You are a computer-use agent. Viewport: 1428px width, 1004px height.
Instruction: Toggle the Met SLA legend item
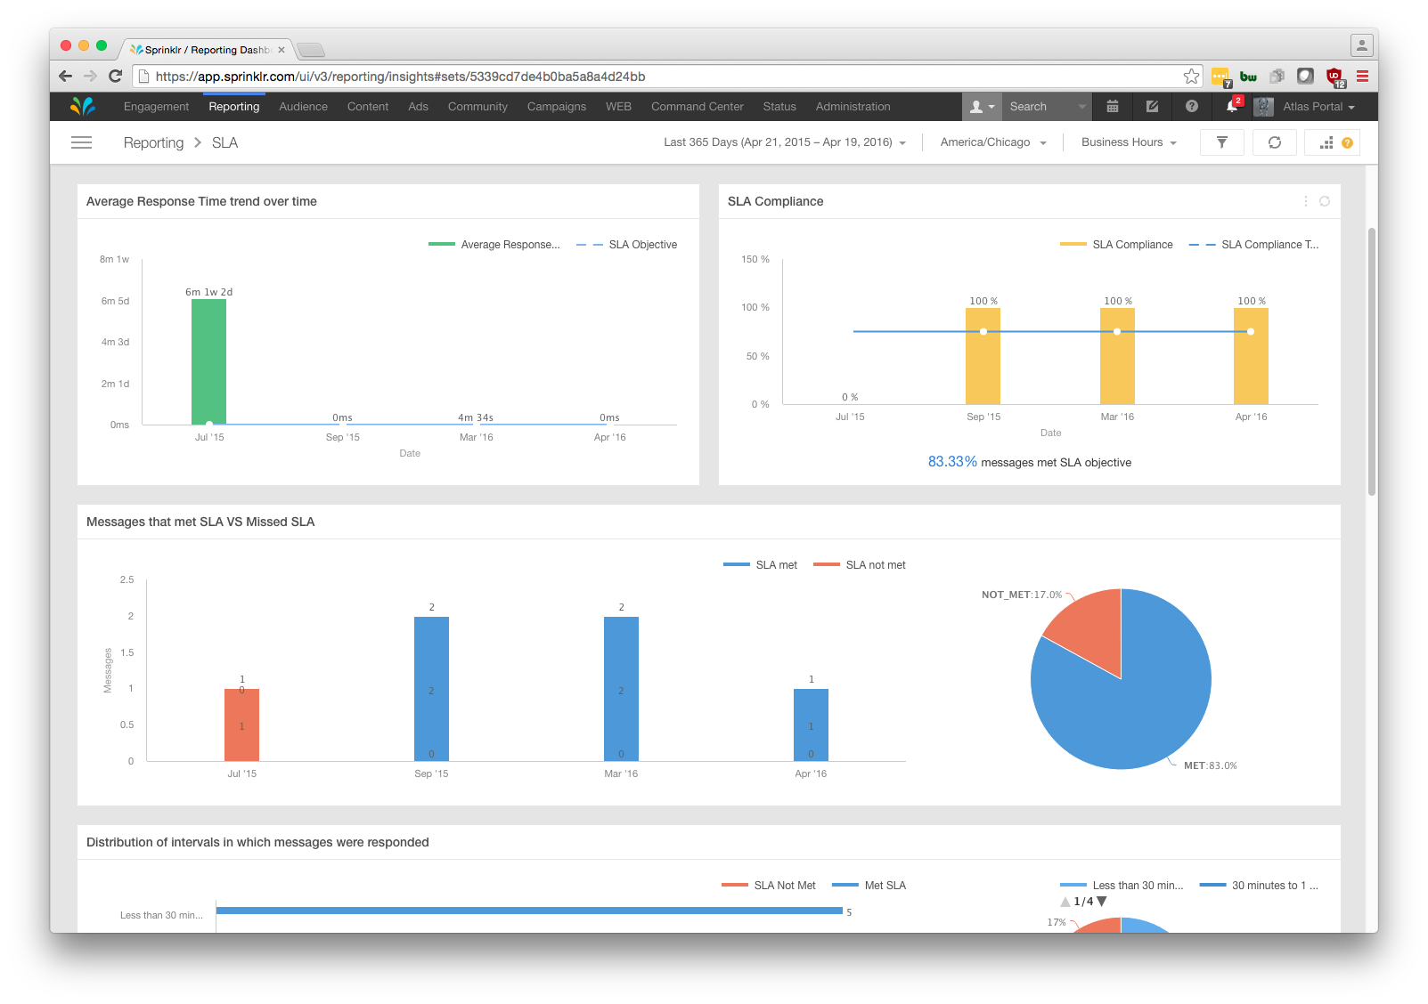pyautogui.click(x=869, y=886)
